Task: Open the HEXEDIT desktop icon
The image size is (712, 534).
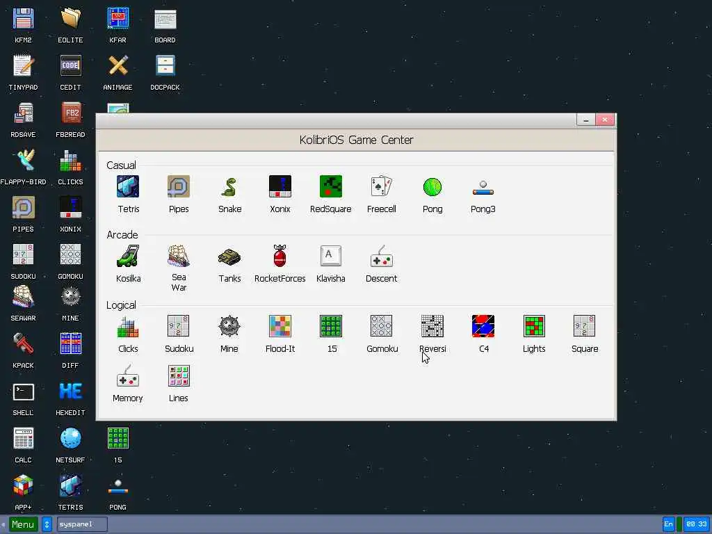Action: click(70, 391)
